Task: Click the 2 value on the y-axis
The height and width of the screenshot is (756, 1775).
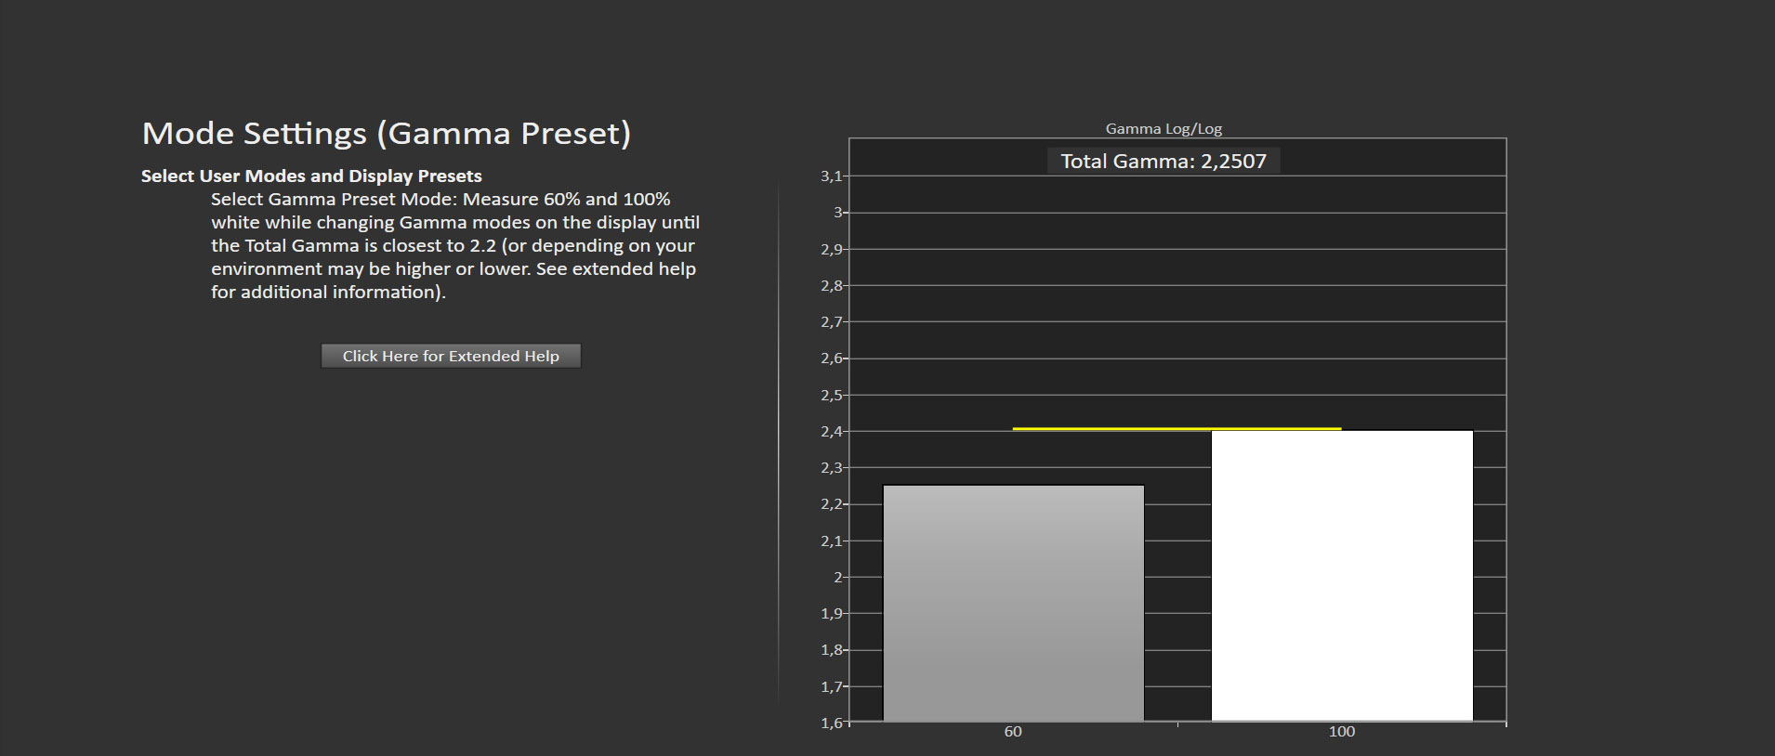Action: coord(837,577)
